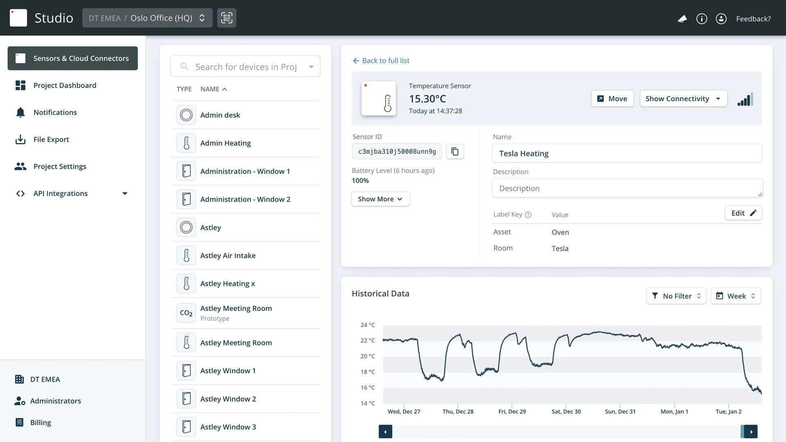Expand Show More sensor details
This screenshot has width=786, height=442.
(x=380, y=199)
